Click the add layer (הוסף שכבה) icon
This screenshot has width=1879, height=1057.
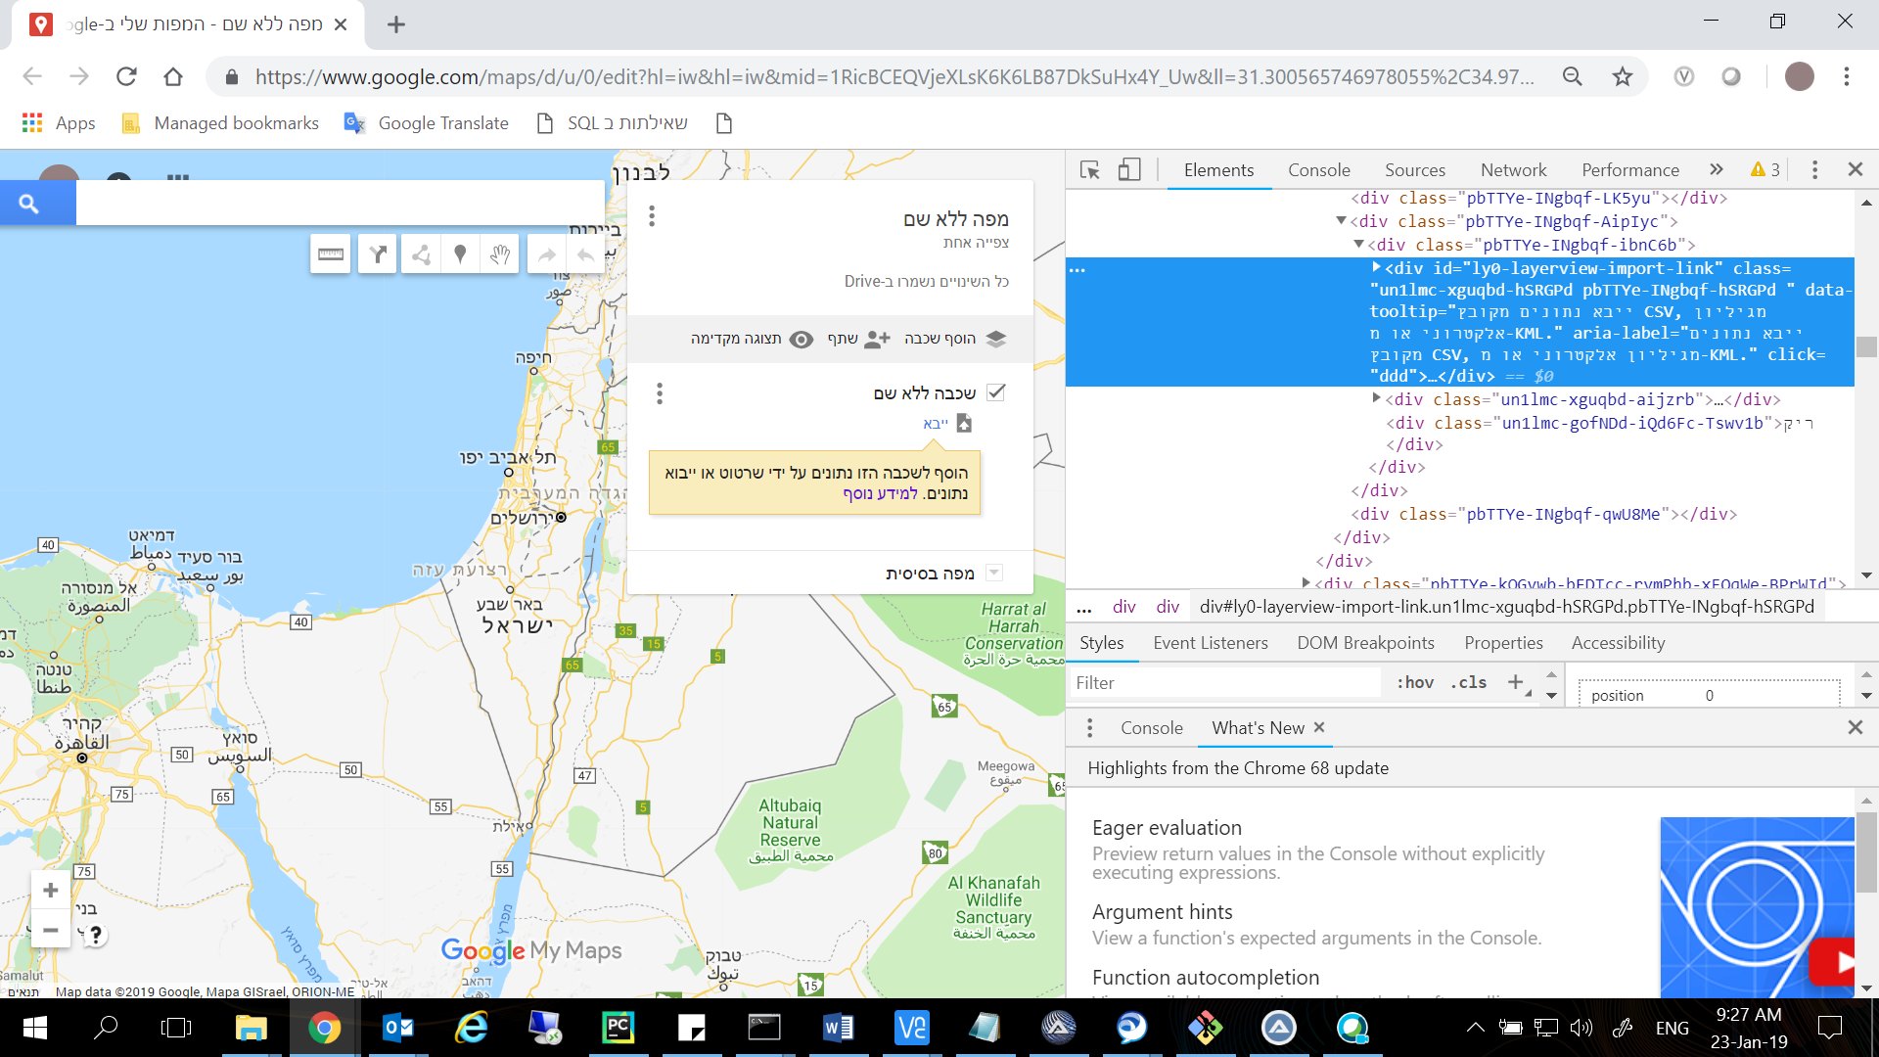pos(996,339)
